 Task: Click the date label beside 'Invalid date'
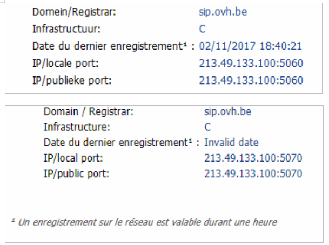(121, 143)
